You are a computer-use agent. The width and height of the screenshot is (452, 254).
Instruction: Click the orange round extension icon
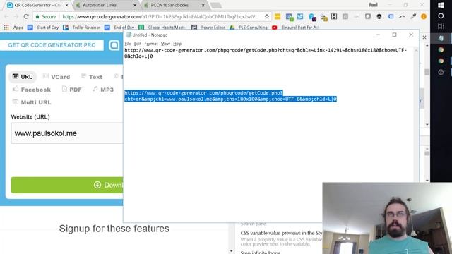pyautogui.click(x=424, y=17)
